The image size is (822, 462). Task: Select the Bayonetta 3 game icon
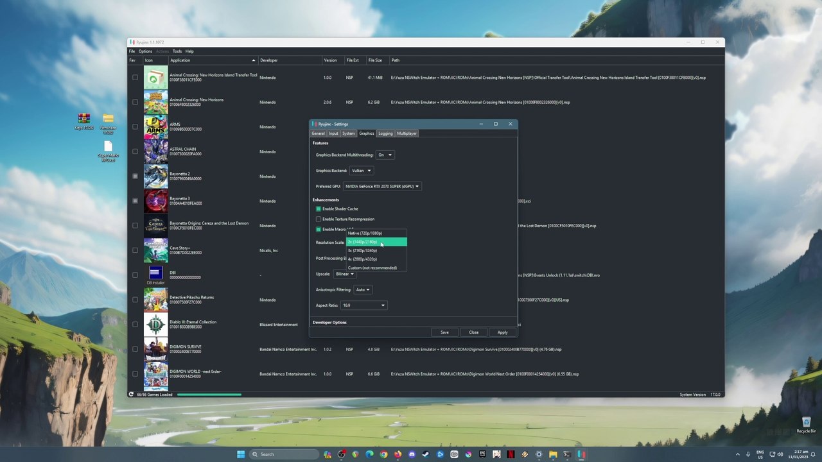click(155, 201)
